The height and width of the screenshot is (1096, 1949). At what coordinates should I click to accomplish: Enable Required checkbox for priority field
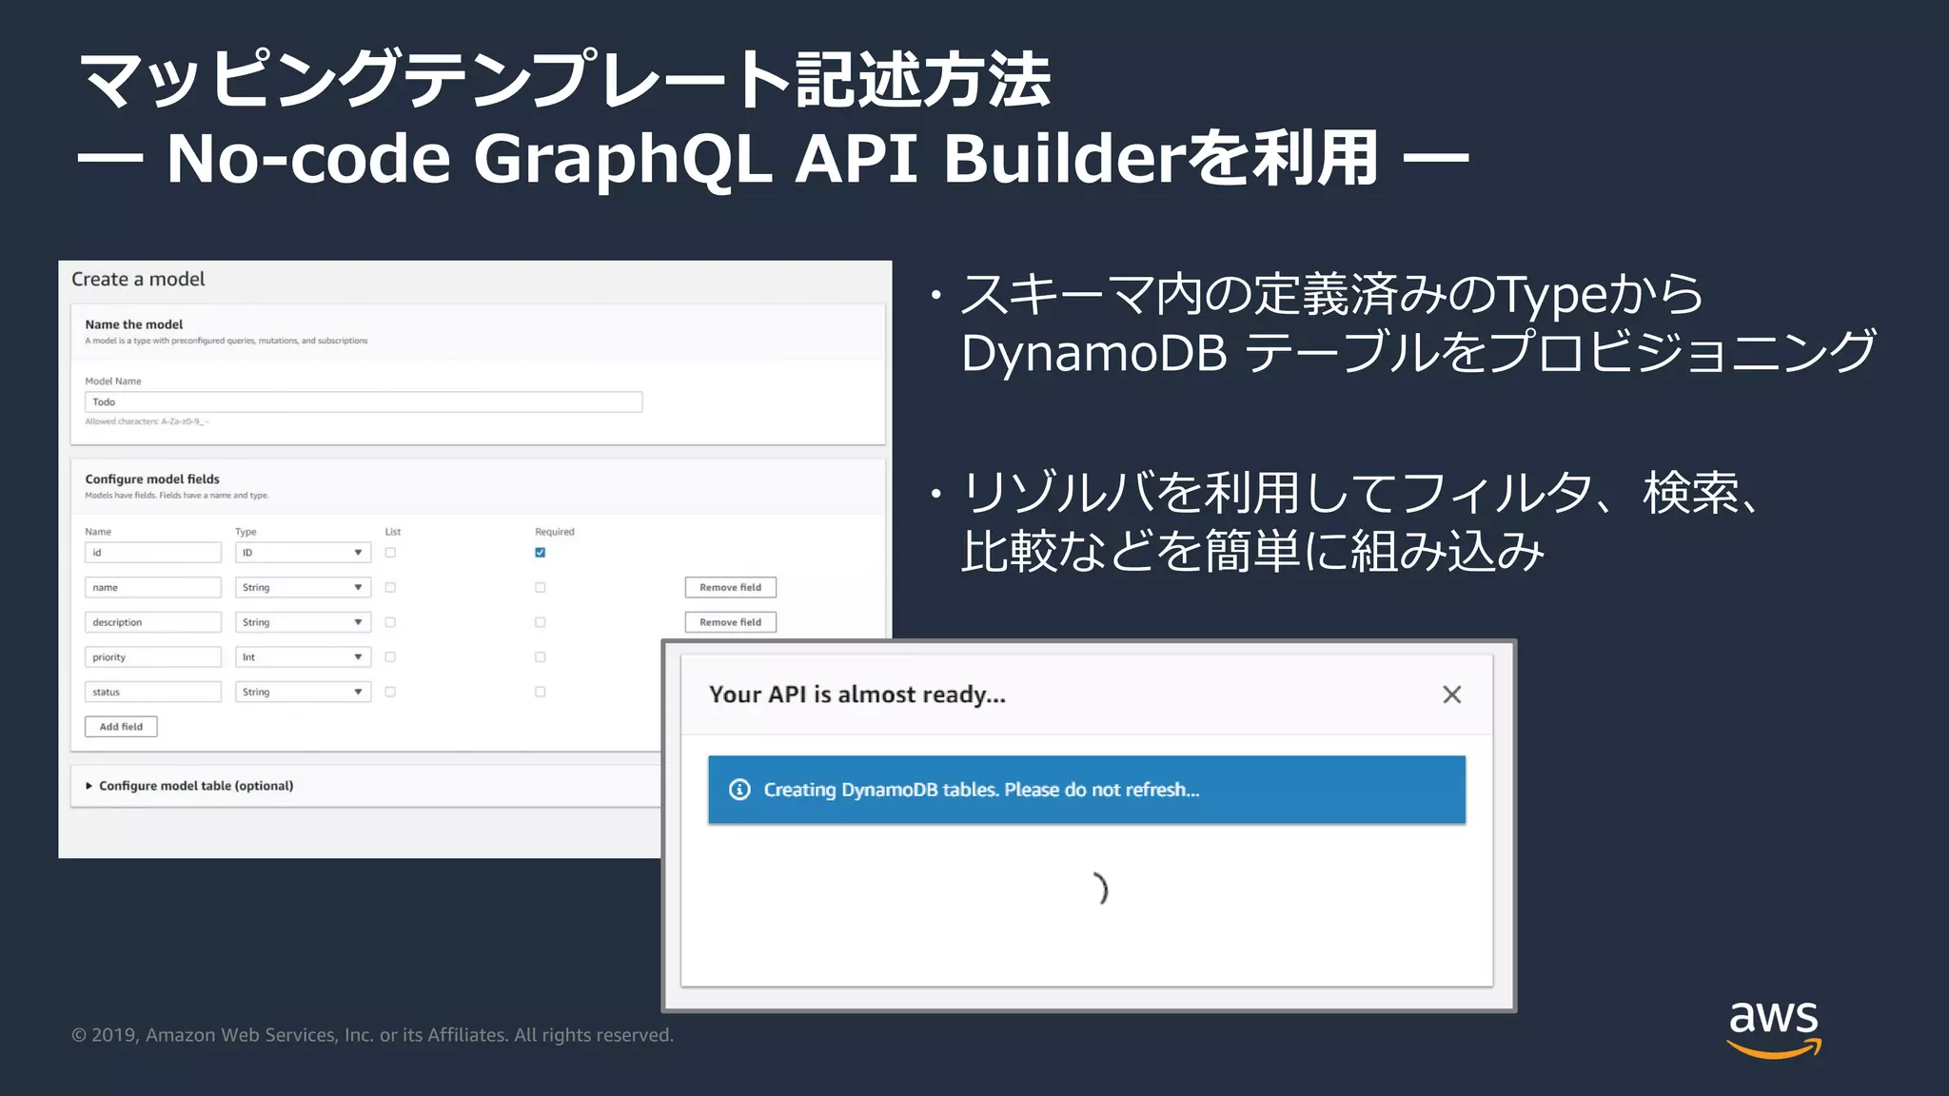(540, 657)
